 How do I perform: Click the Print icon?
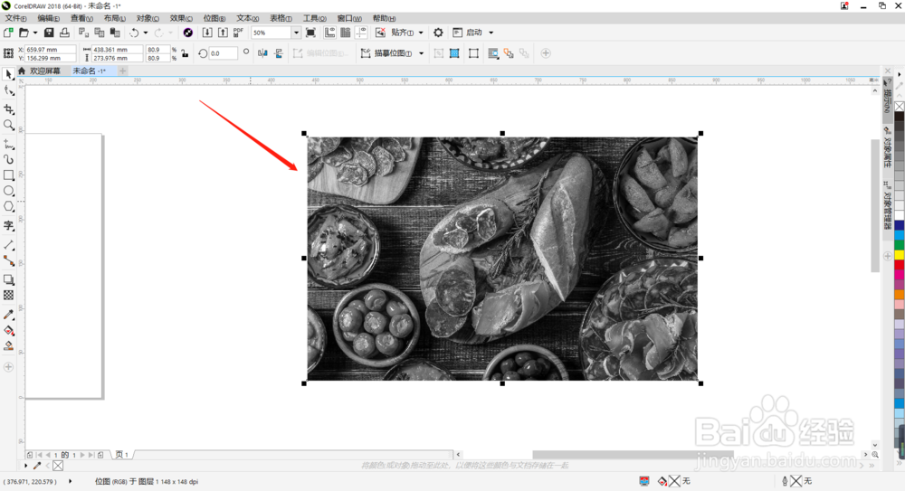[64, 33]
